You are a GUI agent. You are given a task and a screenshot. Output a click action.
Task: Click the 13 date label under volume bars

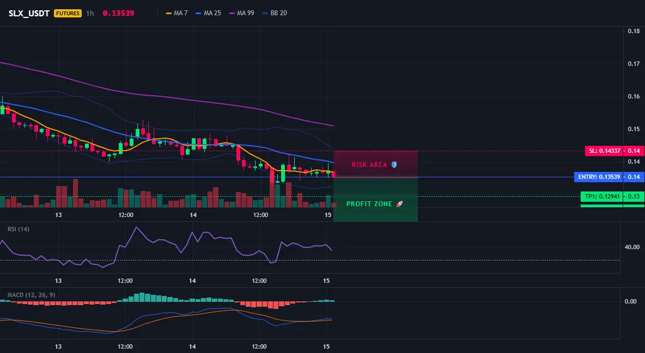click(x=59, y=215)
